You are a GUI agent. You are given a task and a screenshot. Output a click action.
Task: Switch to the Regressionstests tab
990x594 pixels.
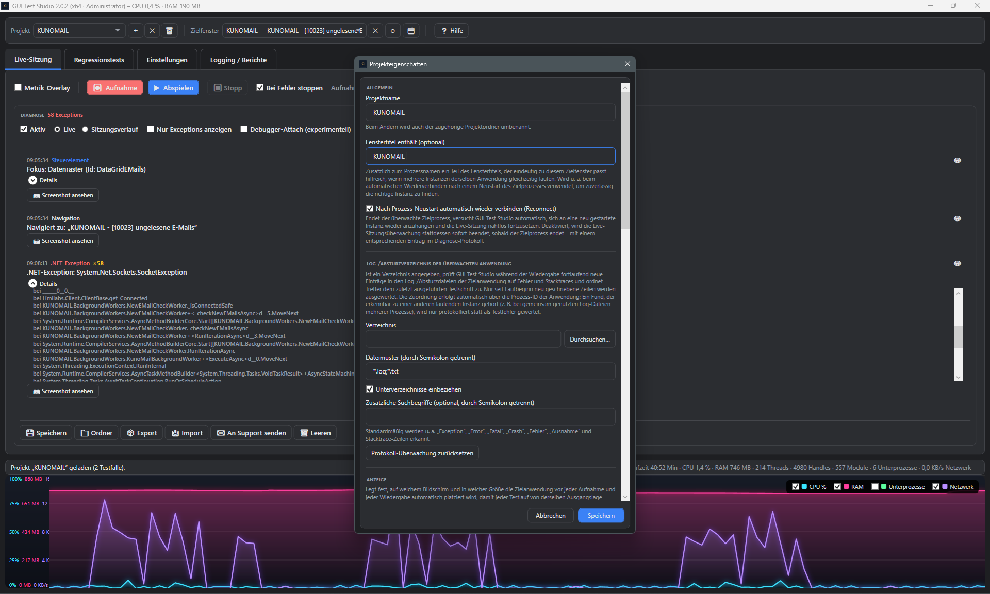click(x=99, y=60)
